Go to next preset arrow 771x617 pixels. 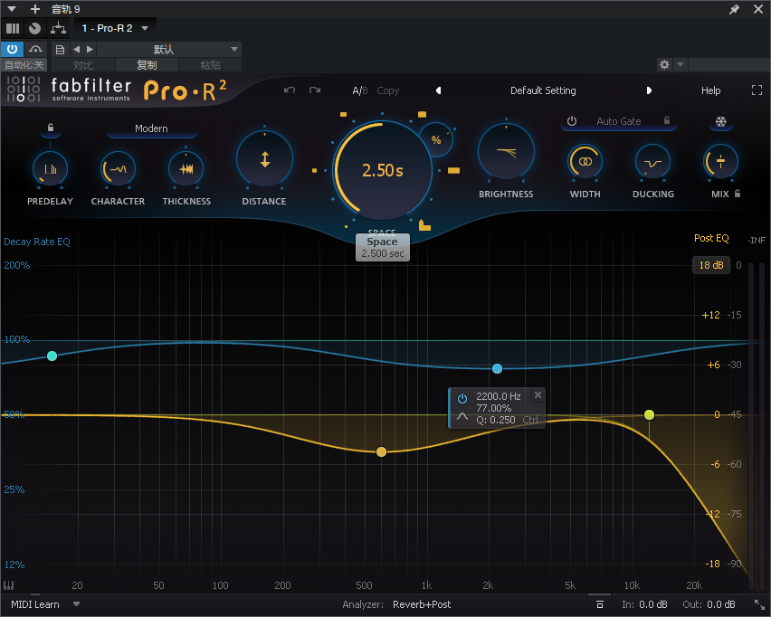[x=649, y=90]
